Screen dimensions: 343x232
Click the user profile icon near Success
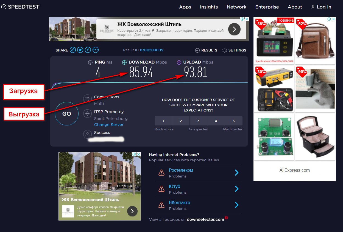pos(87,134)
